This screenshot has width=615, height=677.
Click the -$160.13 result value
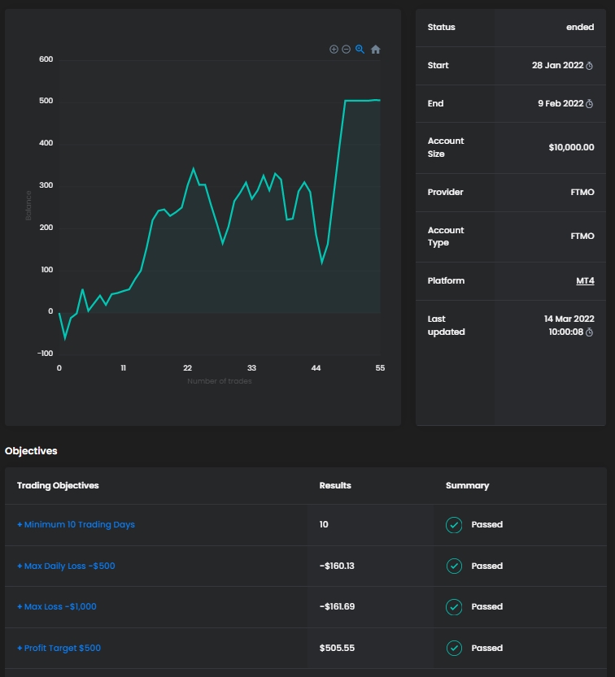[337, 566]
